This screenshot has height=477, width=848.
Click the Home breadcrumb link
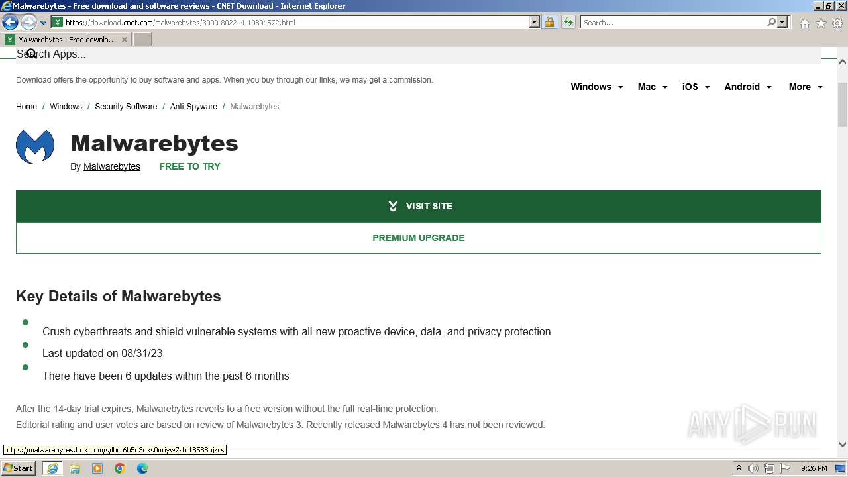coord(26,106)
